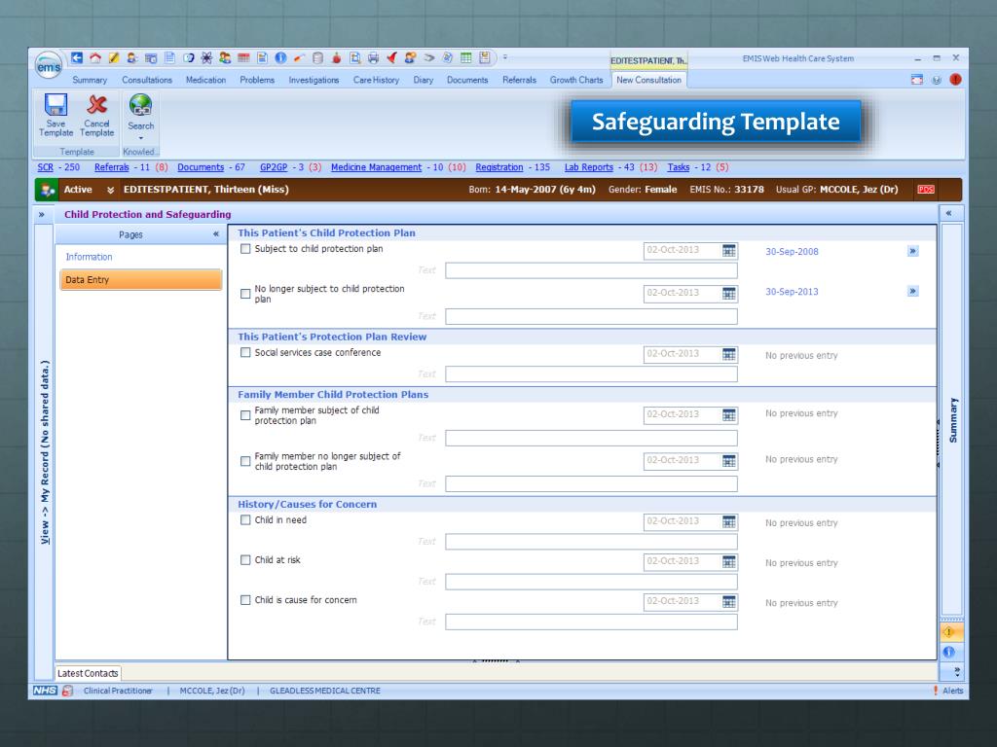
Task: Open the Search knowledge dropdown
Action: [140, 138]
